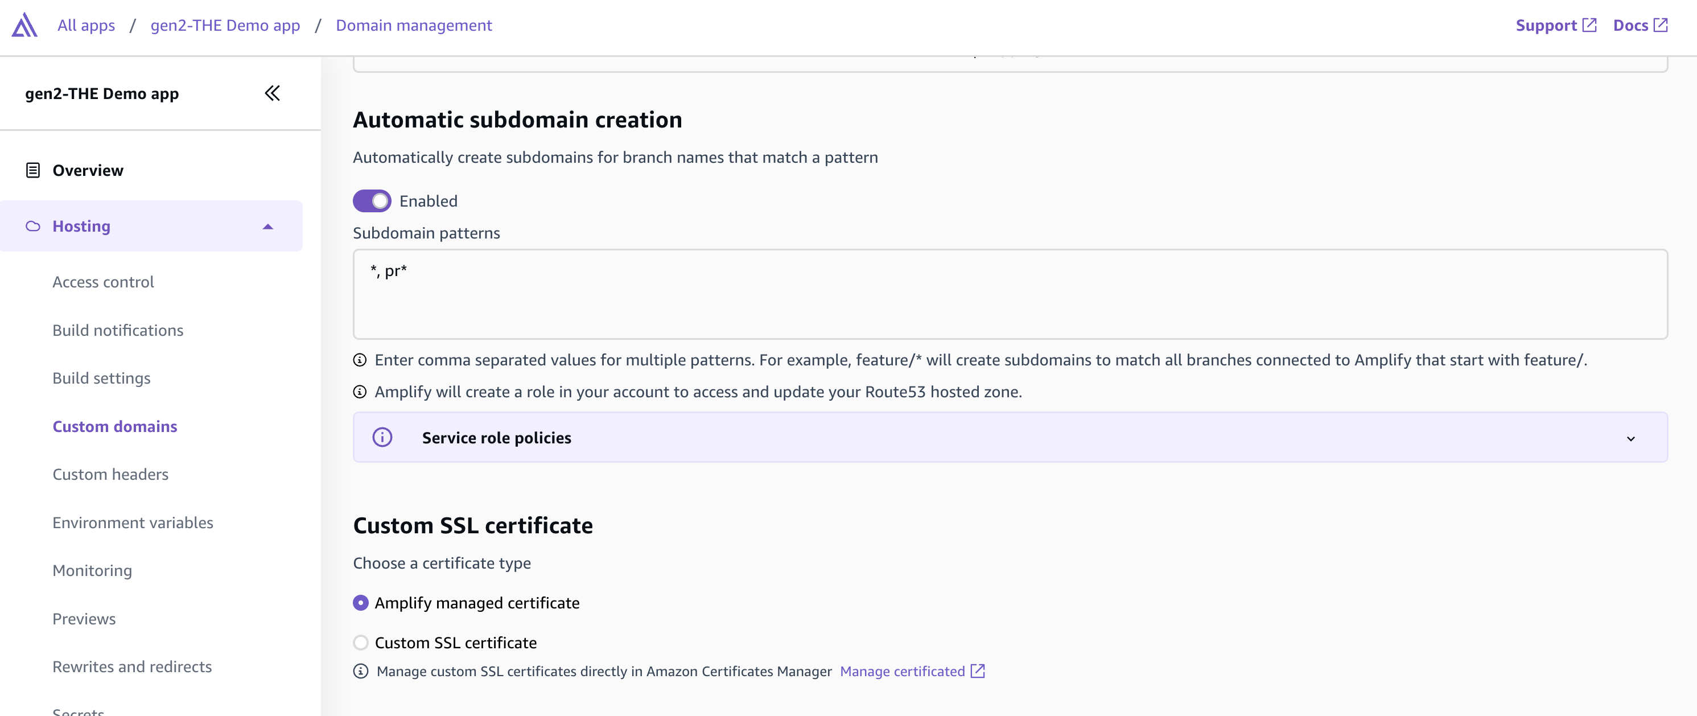Click the Hosting cloud icon
Image resolution: width=1697 pixels, height=716 pixels.
(x=32, y=226)
